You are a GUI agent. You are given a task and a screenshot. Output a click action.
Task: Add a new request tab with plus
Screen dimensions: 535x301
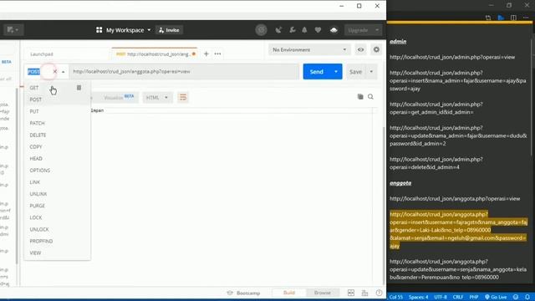(206, 54)
